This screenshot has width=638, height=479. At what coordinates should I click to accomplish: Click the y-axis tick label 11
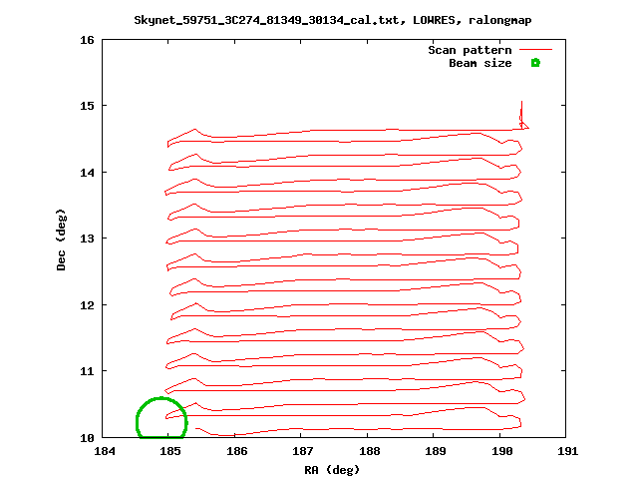coord(87,371)
